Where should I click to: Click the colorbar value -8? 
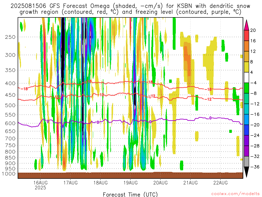(x=253, y=93)
